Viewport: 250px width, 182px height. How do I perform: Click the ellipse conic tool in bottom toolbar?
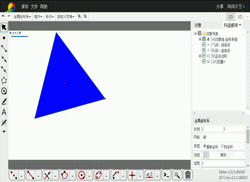point(98,175)
